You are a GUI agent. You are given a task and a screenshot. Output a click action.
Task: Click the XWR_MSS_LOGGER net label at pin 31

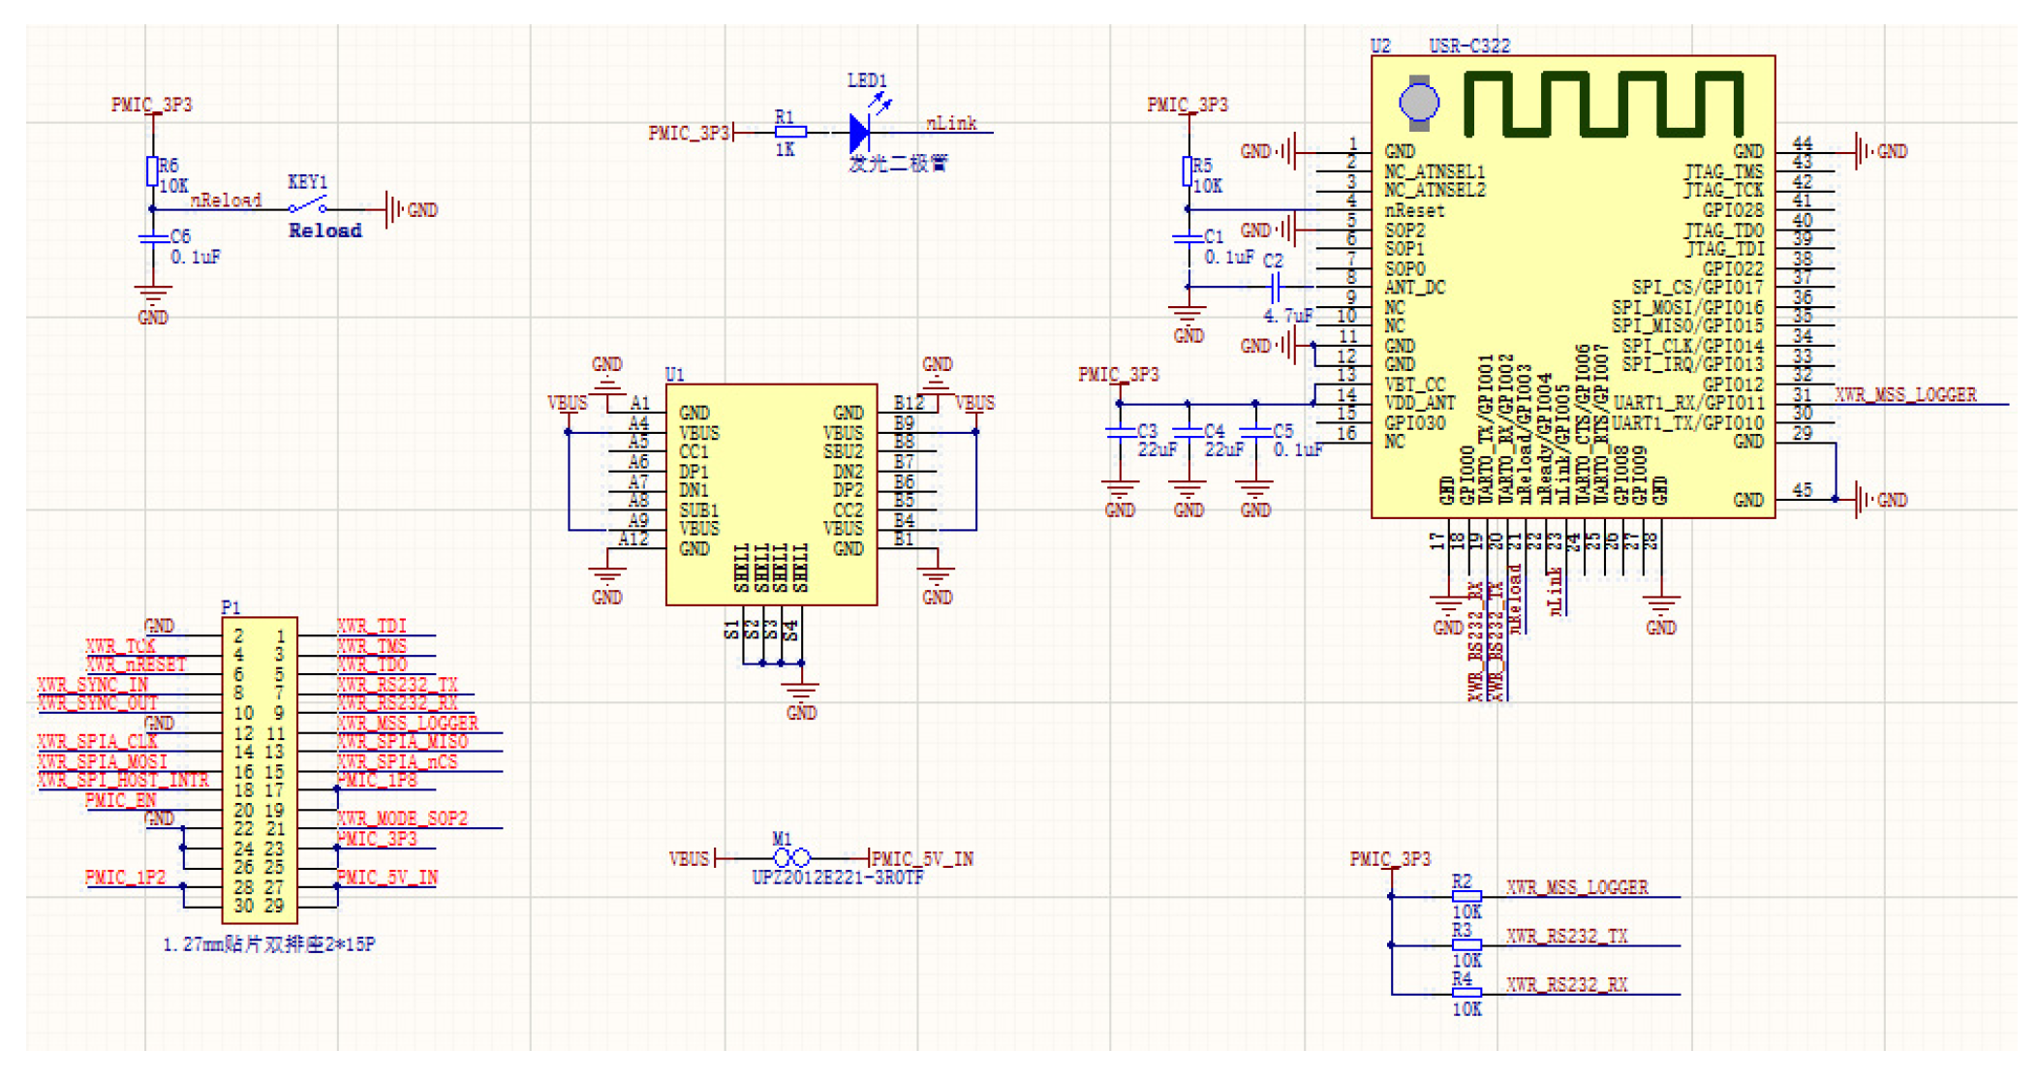tap(1905, 394)
